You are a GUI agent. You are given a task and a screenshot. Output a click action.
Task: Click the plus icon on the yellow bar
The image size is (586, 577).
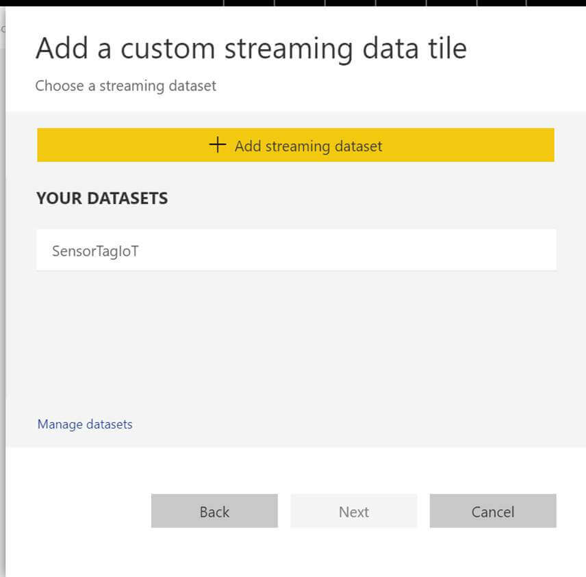click(x=217, y=145)
